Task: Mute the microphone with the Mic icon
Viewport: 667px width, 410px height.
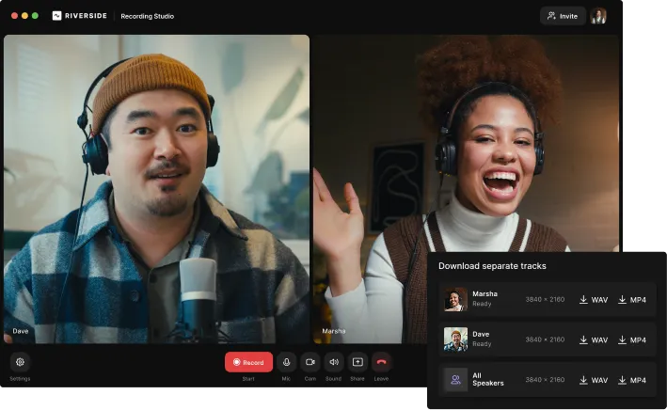Action: click(x=286, y=362)
